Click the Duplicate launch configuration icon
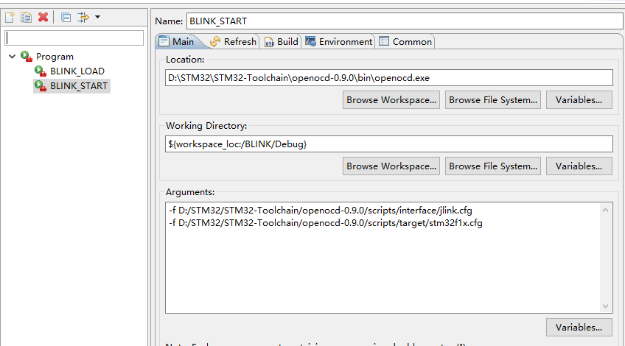Viewport: 625px width, 346px height. coord(27,17)
